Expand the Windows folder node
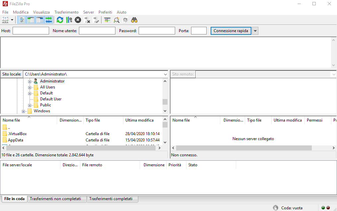This screenshot has width=337, height=211. pos(24,111)
